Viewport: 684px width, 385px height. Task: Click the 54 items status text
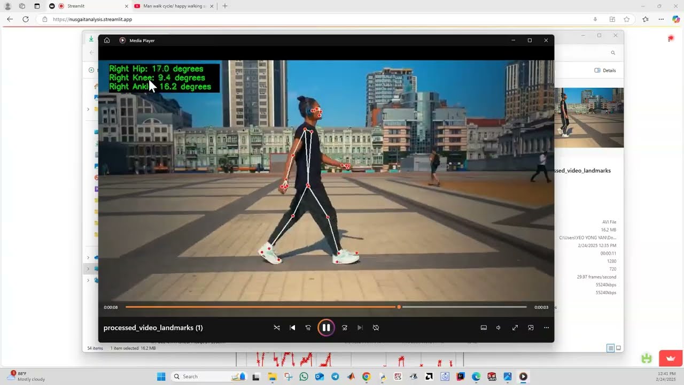95,348
